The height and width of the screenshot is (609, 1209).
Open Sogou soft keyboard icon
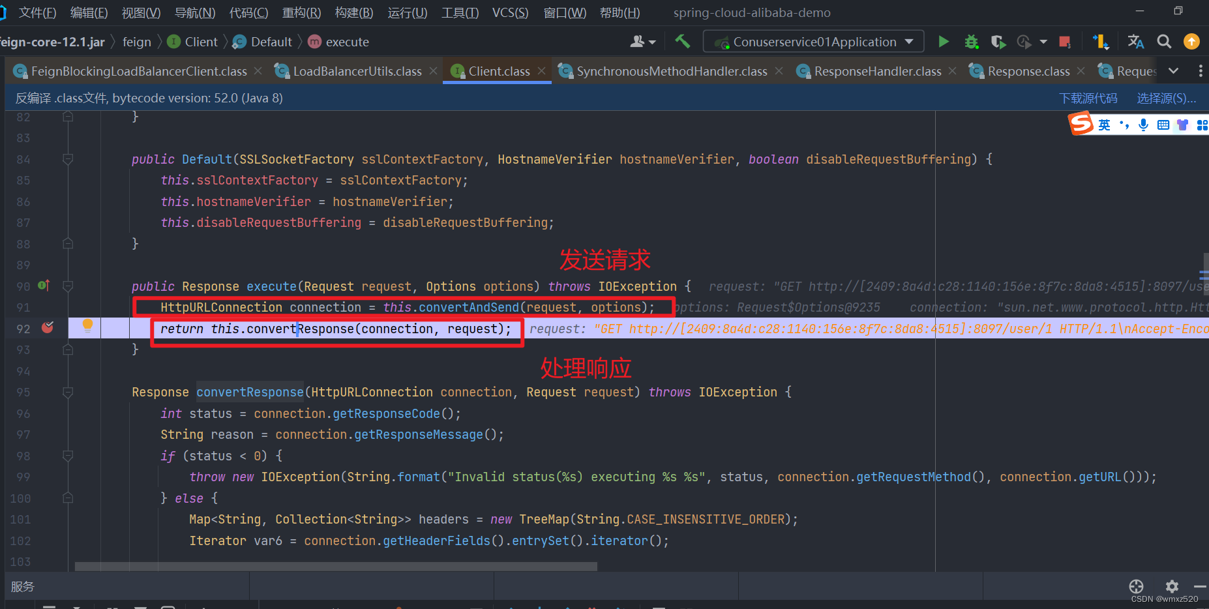(1163, 125)
